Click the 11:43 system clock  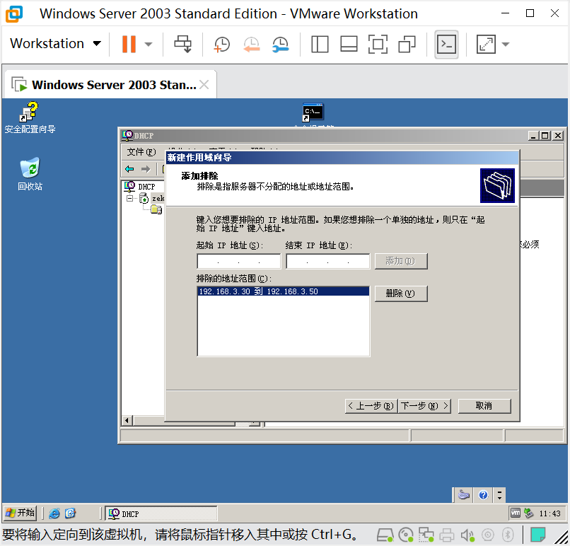(550, 513)
